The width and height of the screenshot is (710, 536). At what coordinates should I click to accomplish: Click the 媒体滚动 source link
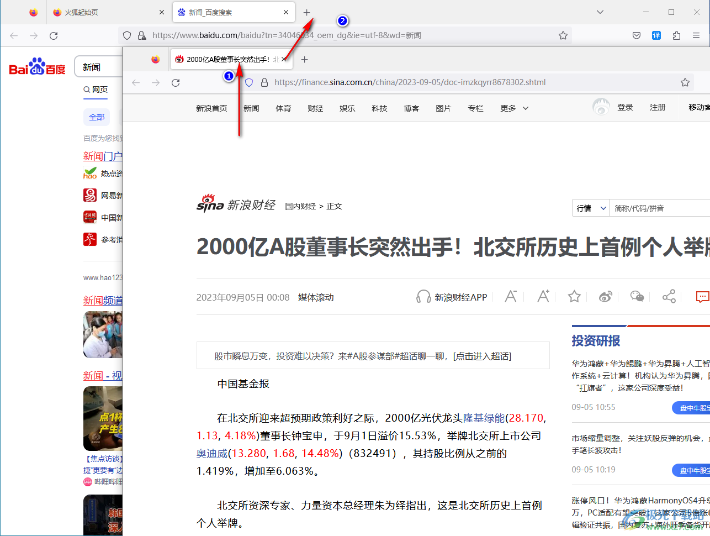(x=316, y=297)
